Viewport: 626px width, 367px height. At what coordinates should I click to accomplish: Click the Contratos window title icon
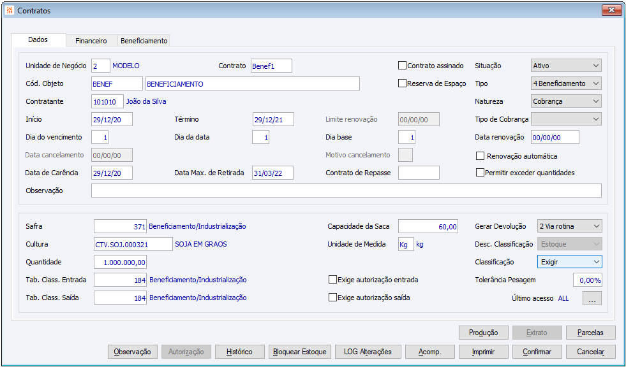coord(9,10)
